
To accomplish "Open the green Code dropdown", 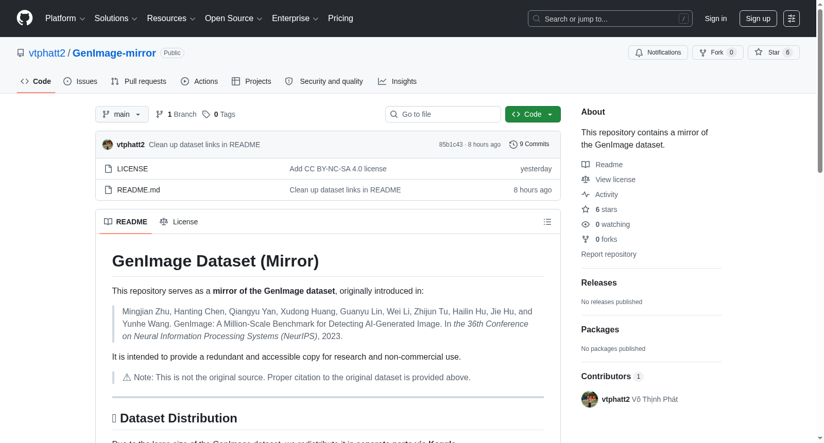I will coord(533,114).
